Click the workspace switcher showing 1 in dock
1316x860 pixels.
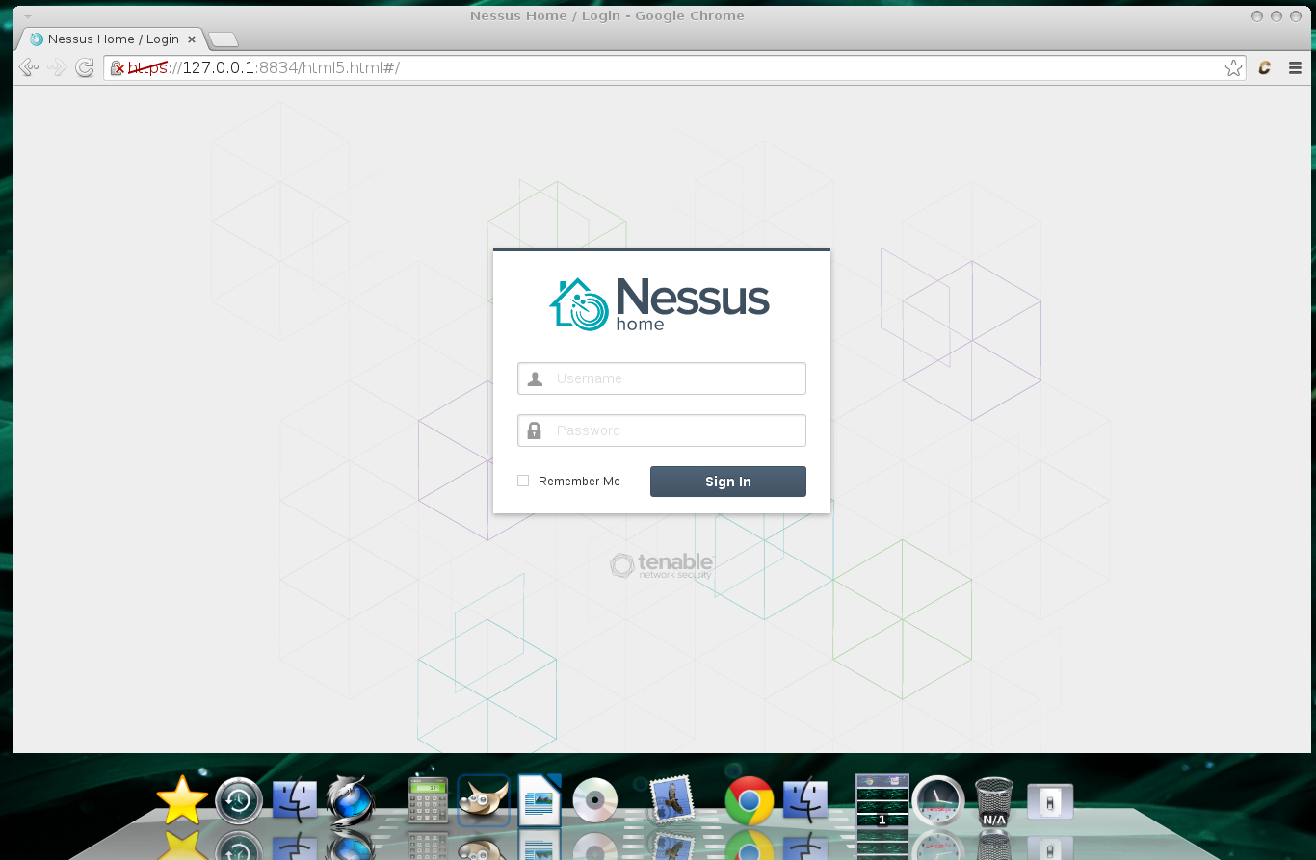[882, 800]
